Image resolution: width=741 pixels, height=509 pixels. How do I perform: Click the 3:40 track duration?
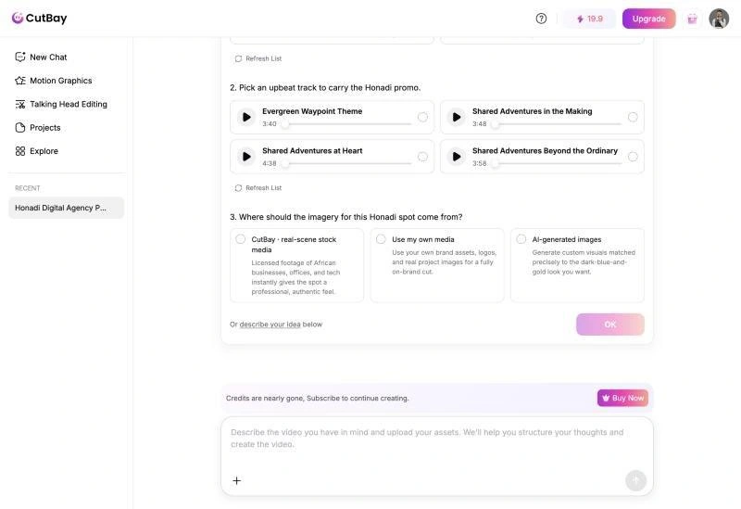[270, 124]
